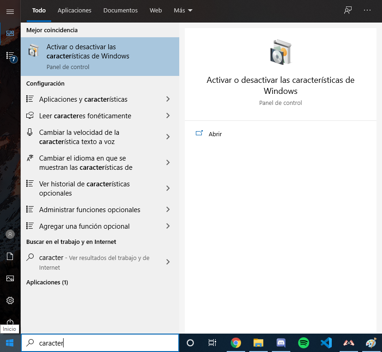Click in the search box containing caracter
This screenshot has height=352, width=382.
click(x=106, y=343)
